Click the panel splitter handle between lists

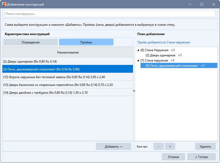point(134,91)
